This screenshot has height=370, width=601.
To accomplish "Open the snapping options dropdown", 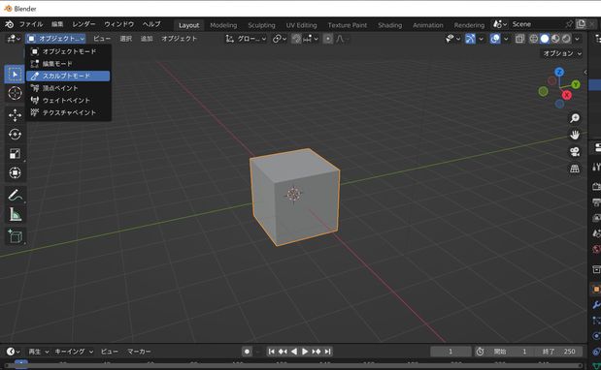I will pos(311,39).
